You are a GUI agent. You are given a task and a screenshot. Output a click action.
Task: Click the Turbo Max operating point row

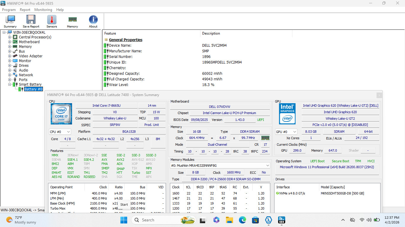[107, 208]
